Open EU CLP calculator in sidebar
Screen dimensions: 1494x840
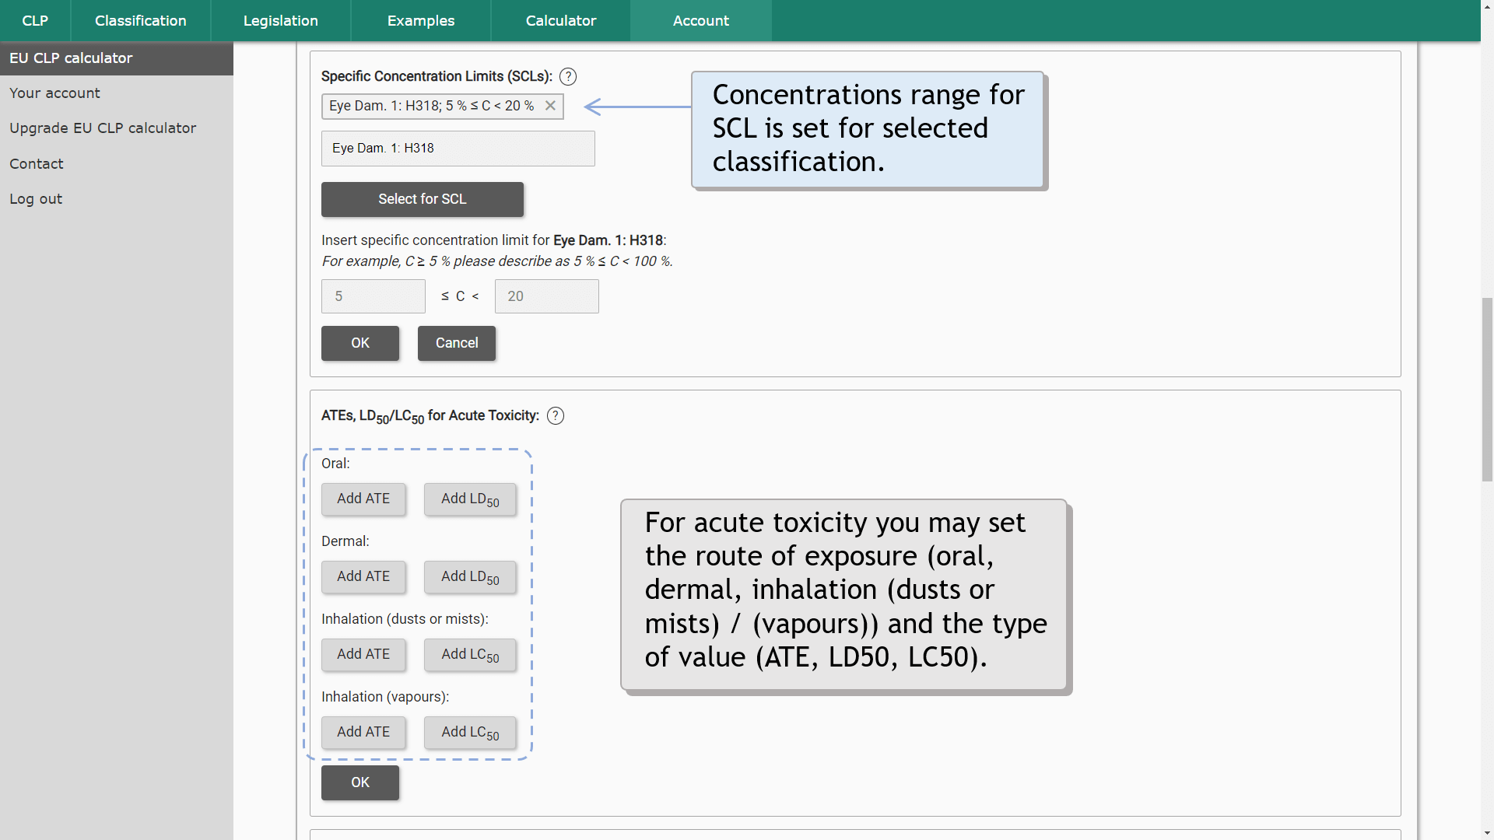pyautogui.click(x=117, y=58)
